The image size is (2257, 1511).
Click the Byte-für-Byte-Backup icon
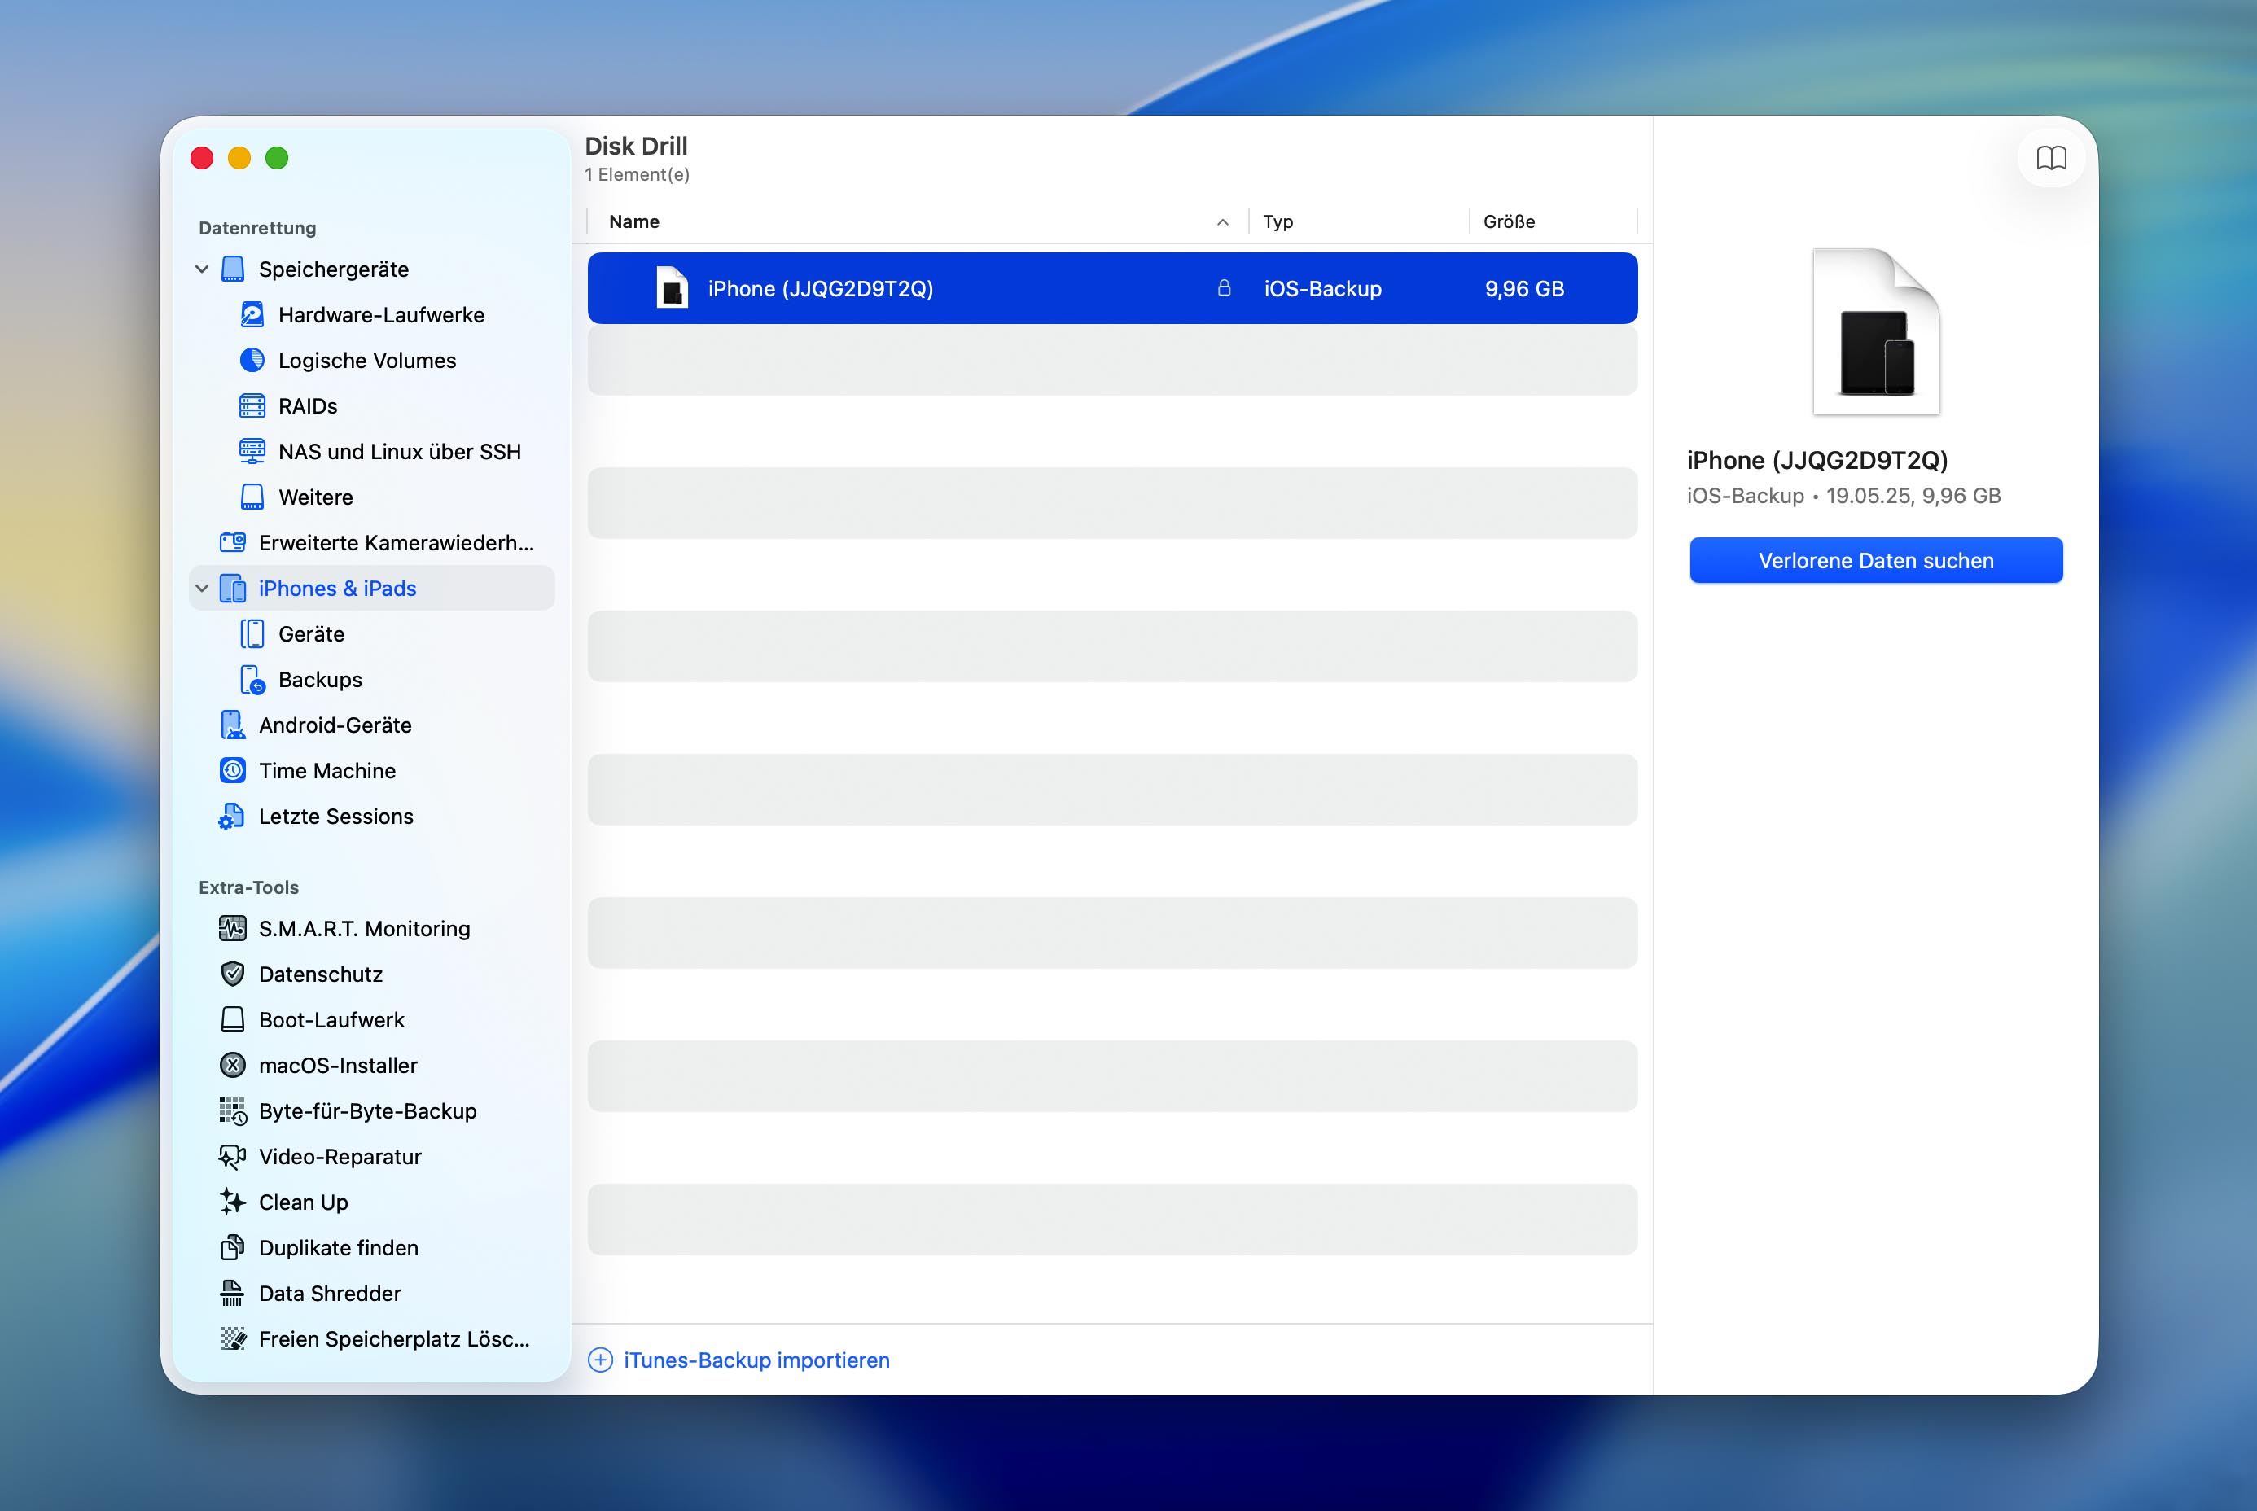click(233, 1111)
